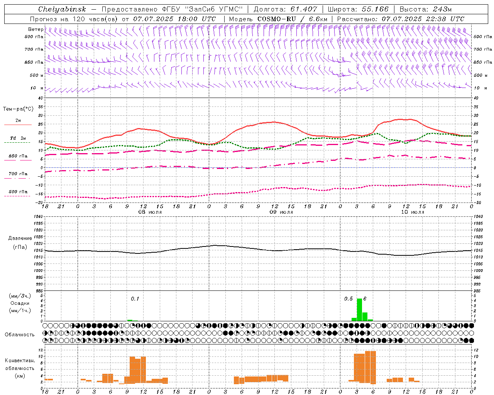The image size is (494, 395).
Task: Click the '(мм/1ч.)' precipitation unit label
Action: pos(20,310)
